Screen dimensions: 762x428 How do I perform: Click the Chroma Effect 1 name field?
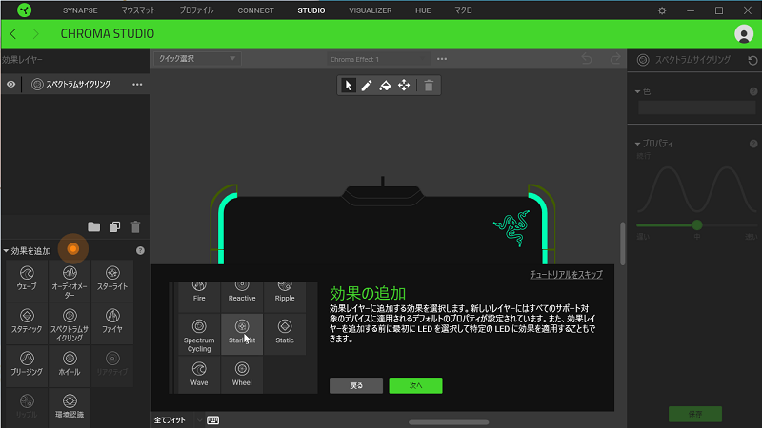[x=378, y=59]
